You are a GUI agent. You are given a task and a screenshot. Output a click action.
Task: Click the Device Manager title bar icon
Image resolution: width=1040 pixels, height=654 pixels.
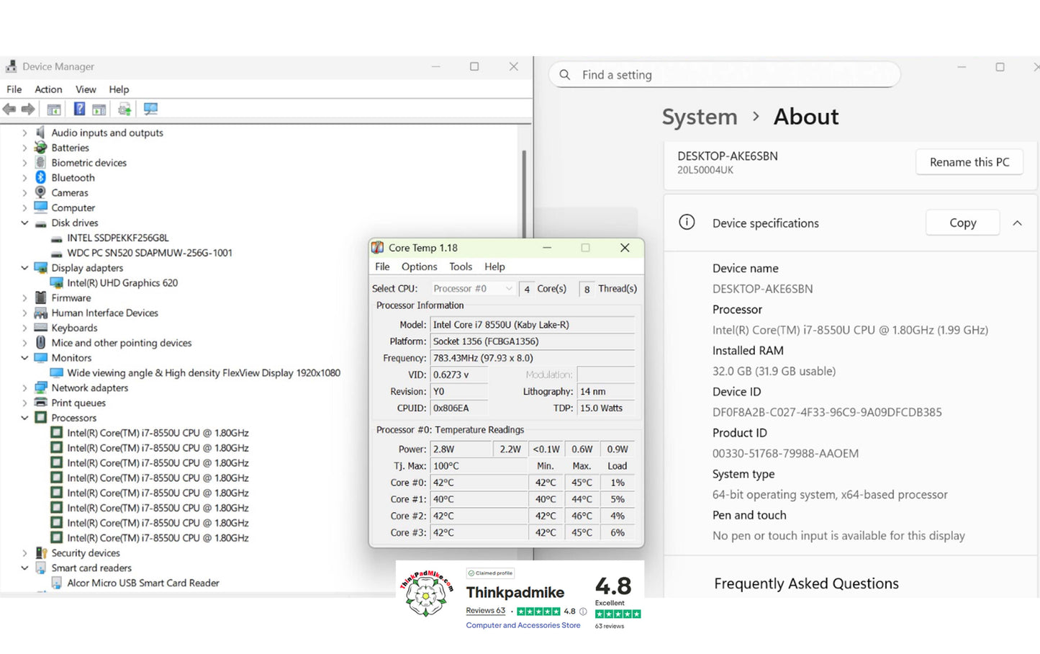click(x=11, y=66)
